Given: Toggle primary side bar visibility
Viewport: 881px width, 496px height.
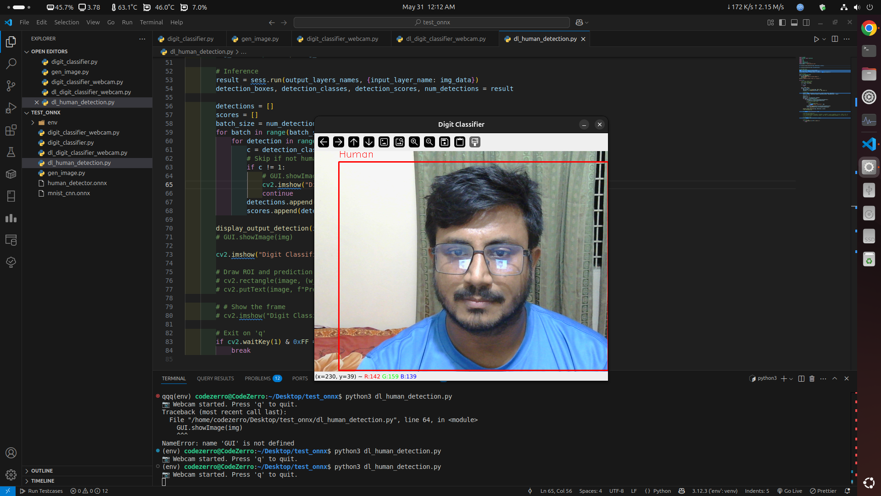Looking at the screenshot, I should click(x=782, y=22).
